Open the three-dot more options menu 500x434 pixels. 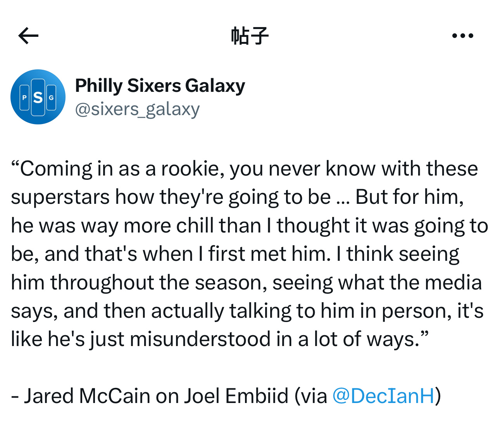click(x=463, y=36)
